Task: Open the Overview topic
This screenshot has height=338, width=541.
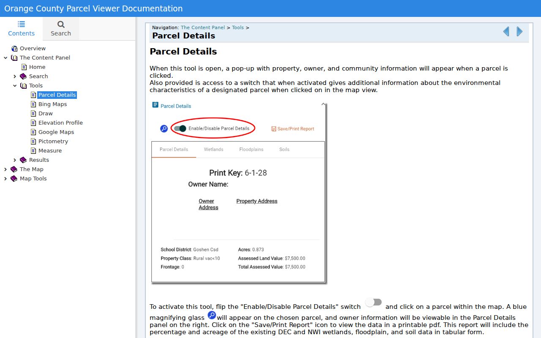Action: click(x=33, y=49)
